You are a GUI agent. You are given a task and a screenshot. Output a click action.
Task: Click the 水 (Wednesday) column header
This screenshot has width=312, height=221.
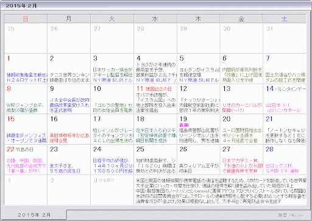pos(155,19)
